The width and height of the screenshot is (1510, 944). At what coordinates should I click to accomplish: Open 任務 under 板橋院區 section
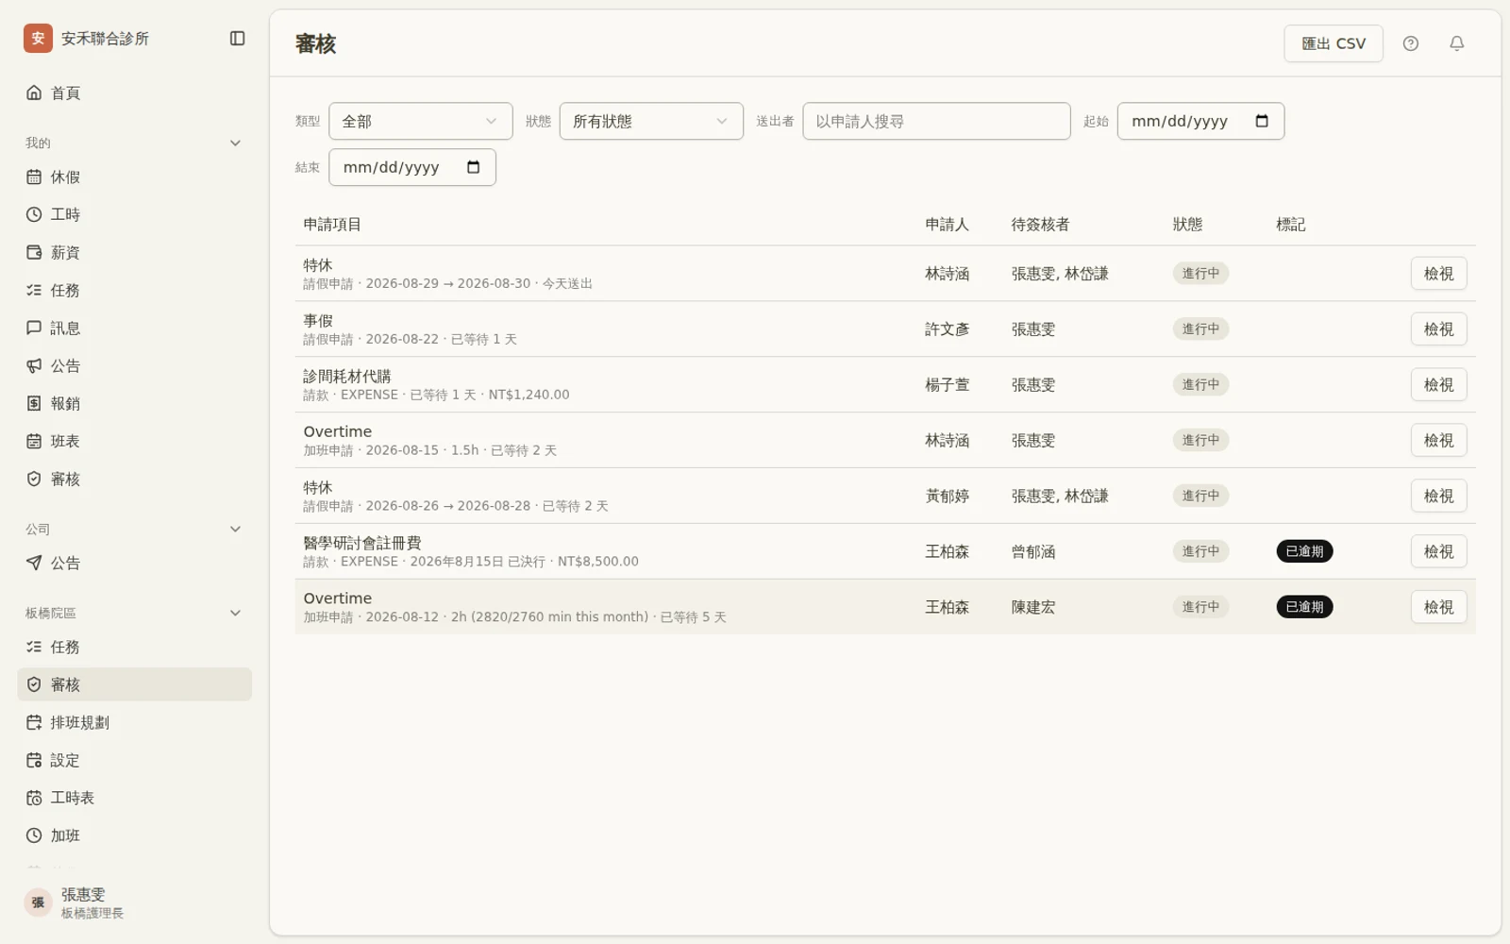[x=135, y=648]
